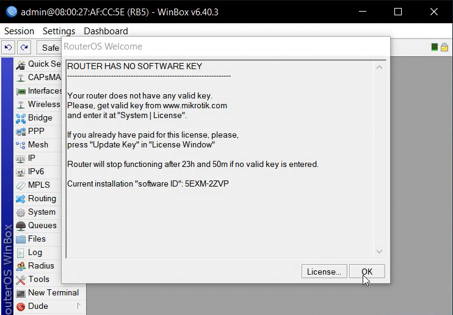
Task: Select the PPP menu entry
Action: pos(36,131)
